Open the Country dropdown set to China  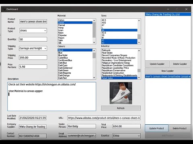(x=127, y=136)
